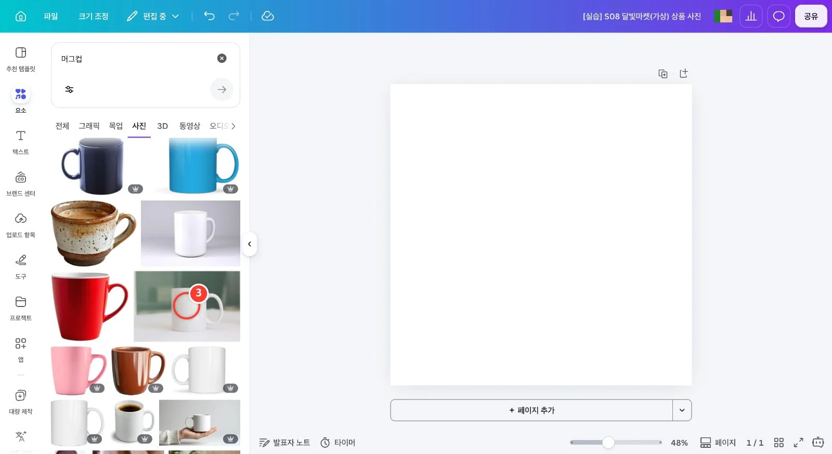The image size is (832, 454).
Task: Click the 페이지 추가 button
Action: 531,410
